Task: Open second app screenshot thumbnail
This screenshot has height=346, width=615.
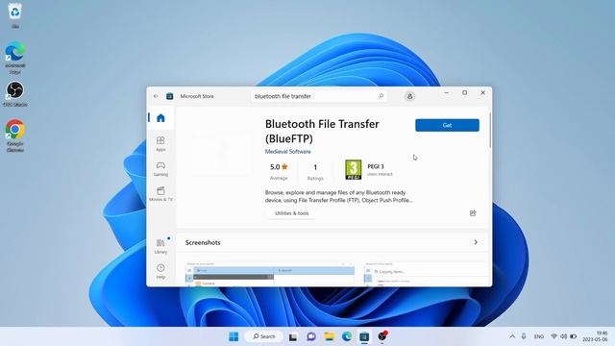Action: click(427, 273)
